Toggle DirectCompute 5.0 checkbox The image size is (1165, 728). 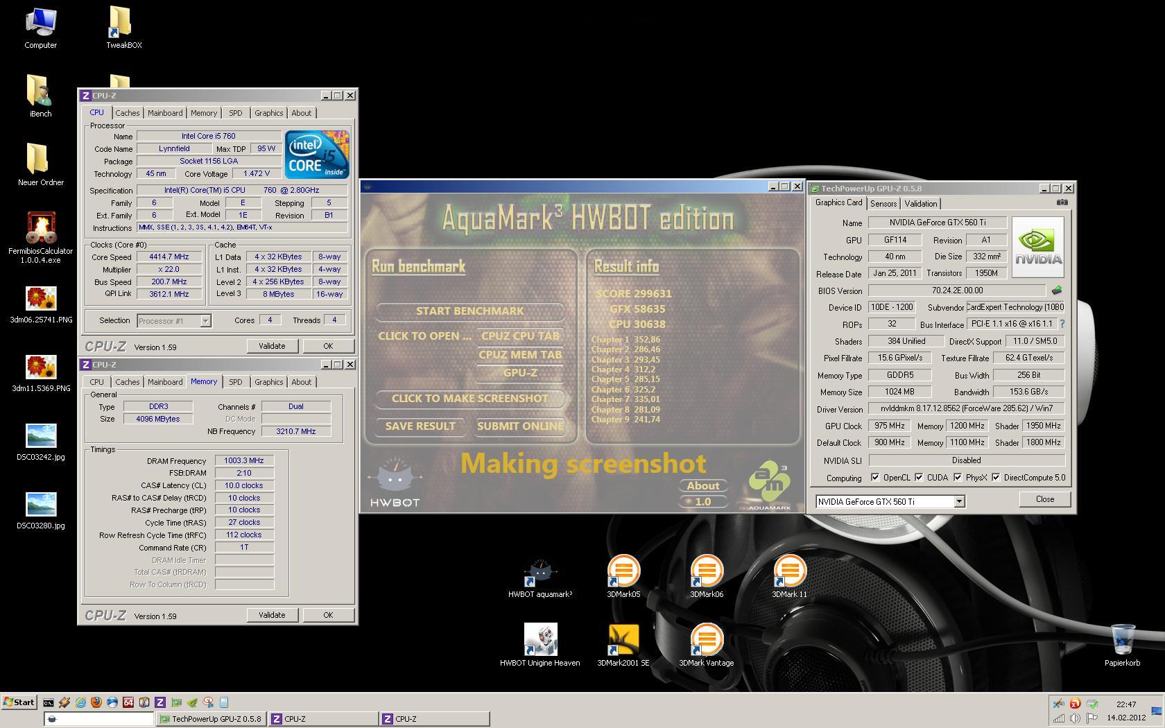[x=996, y=478]
